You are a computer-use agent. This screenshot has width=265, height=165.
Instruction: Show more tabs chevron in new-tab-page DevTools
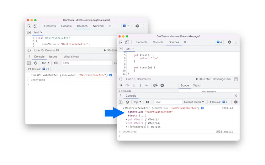pyautogui.click(x=185, y=42)
